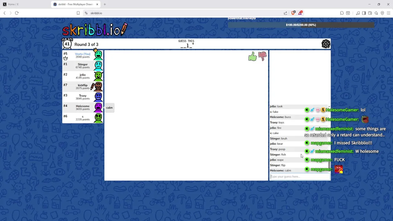Click Traxy's blue avatar
The height and width of the screenshot is (221, 393).
pos(98,97)
